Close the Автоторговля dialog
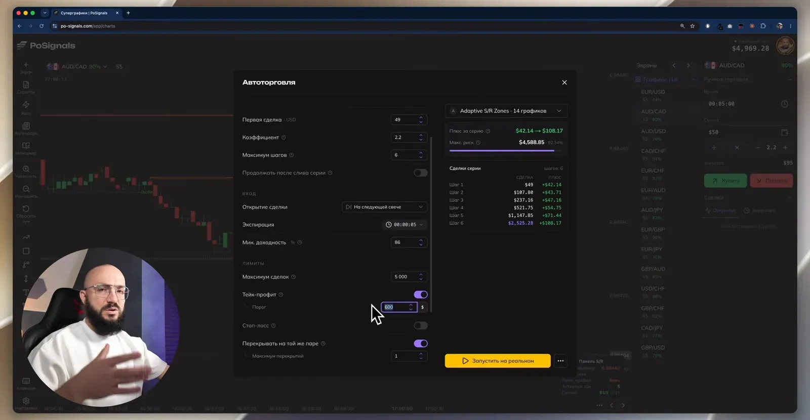The height and width of the screenshot is (420, 810). (x=564, y=82)
